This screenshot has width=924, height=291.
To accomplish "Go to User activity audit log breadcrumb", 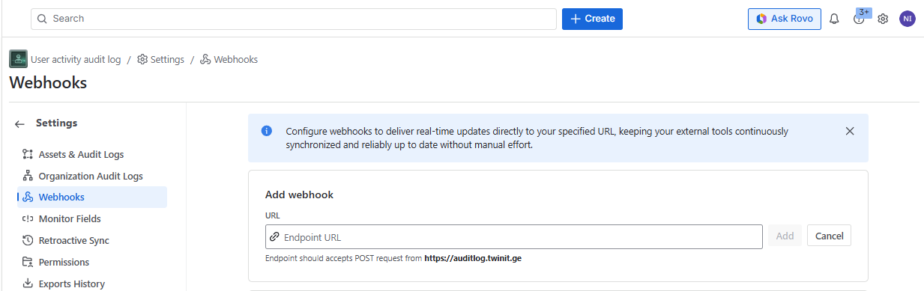I will (76, 59).
